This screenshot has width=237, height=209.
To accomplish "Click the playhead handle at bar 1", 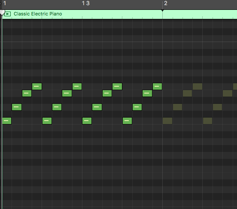I will (x=2, y=12).
